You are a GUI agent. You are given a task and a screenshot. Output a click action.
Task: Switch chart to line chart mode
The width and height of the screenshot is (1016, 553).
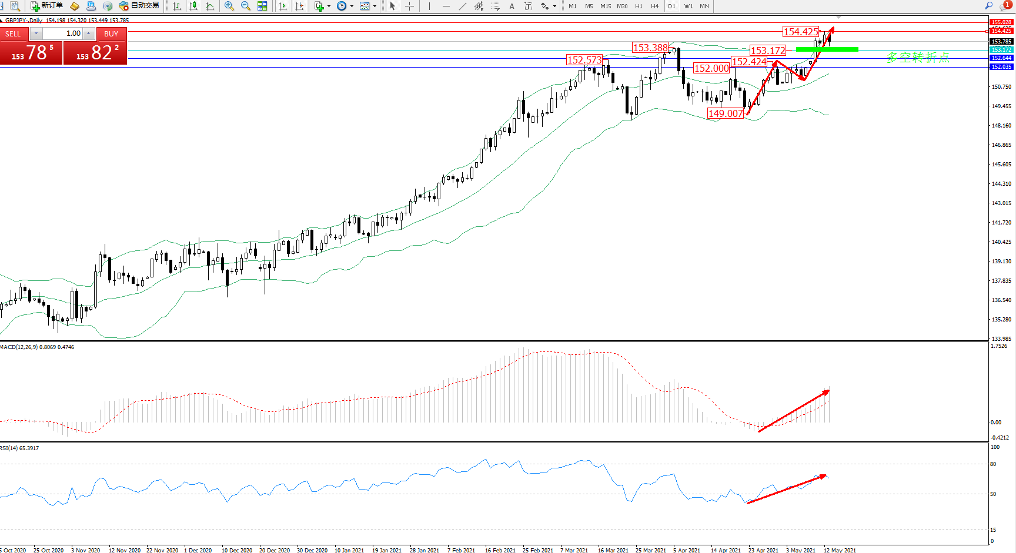pos(210,6)
